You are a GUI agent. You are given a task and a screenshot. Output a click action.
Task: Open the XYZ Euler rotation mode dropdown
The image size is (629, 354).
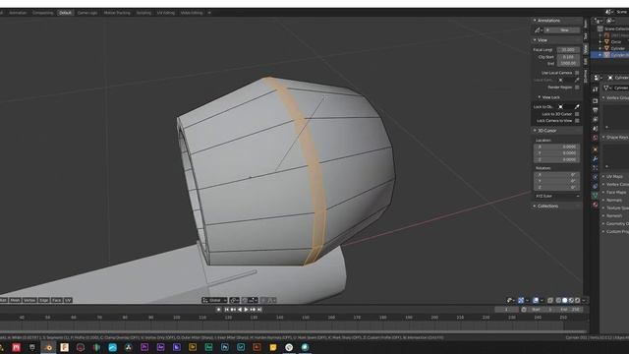pyautogui.click(x=557, y=197)
